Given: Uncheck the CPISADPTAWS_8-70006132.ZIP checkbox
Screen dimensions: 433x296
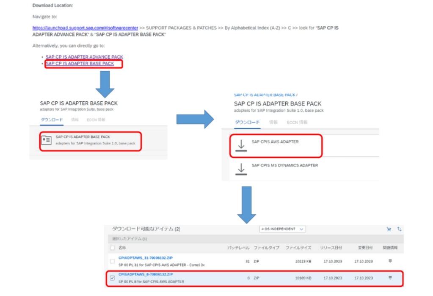Looking at the screenshot, I should click(x=112, y=278).
